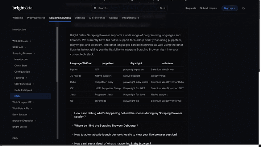Click the WebDriverJS table cell
Viewport: 261px width, 147px height.
coord(158,76)
